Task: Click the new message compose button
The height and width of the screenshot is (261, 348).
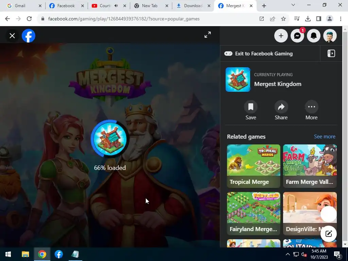Action: [x=329, y=234]
